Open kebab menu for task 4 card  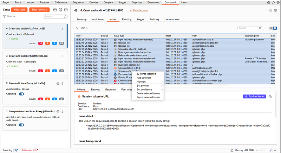click(63, 29)
